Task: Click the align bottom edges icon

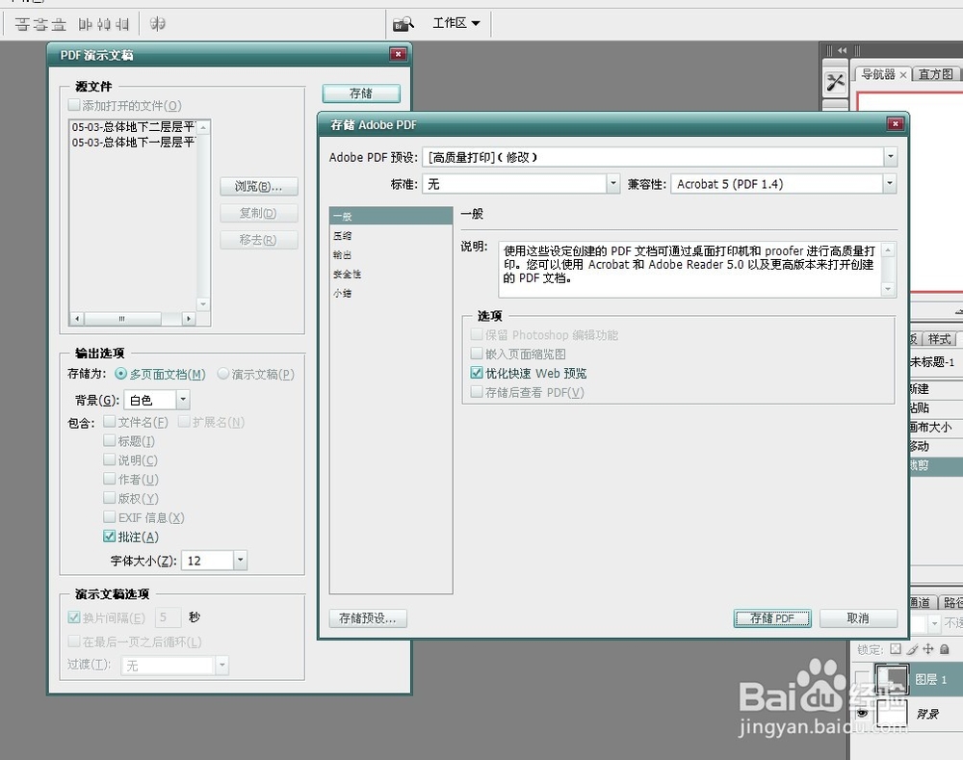Action: tap(59, 24)
